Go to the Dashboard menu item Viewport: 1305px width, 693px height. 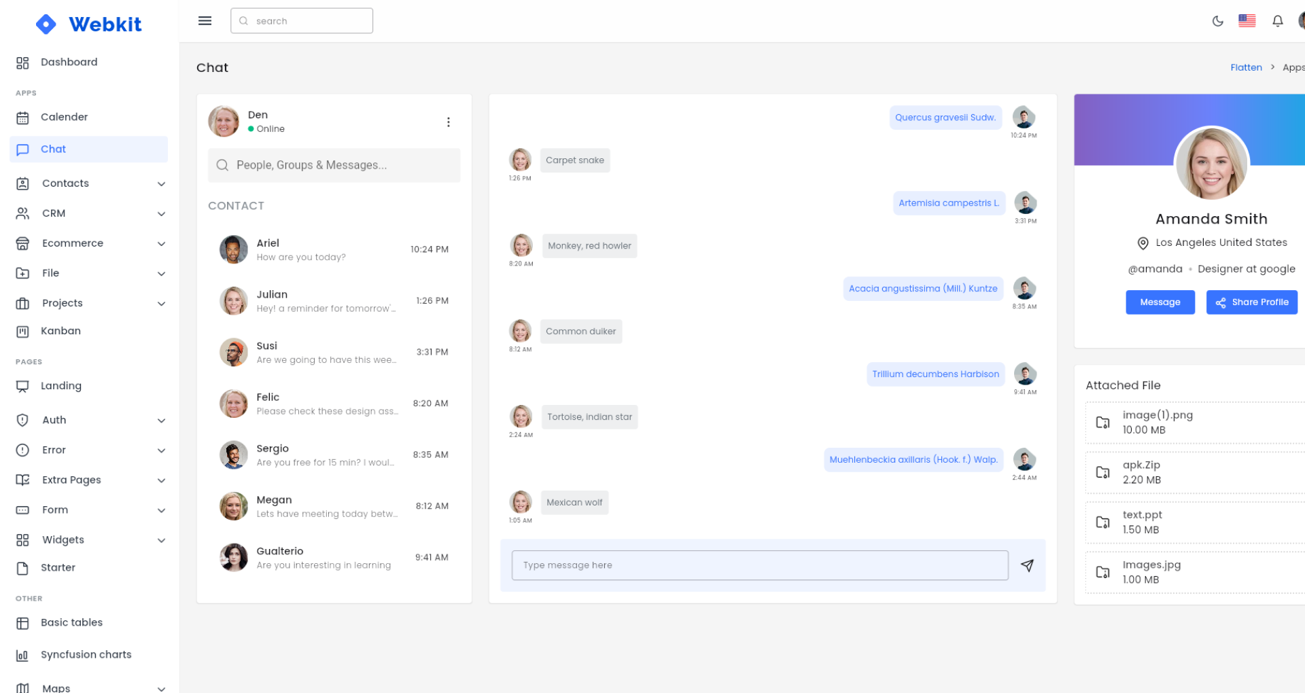pyautogui.click(x=69, y=62)
